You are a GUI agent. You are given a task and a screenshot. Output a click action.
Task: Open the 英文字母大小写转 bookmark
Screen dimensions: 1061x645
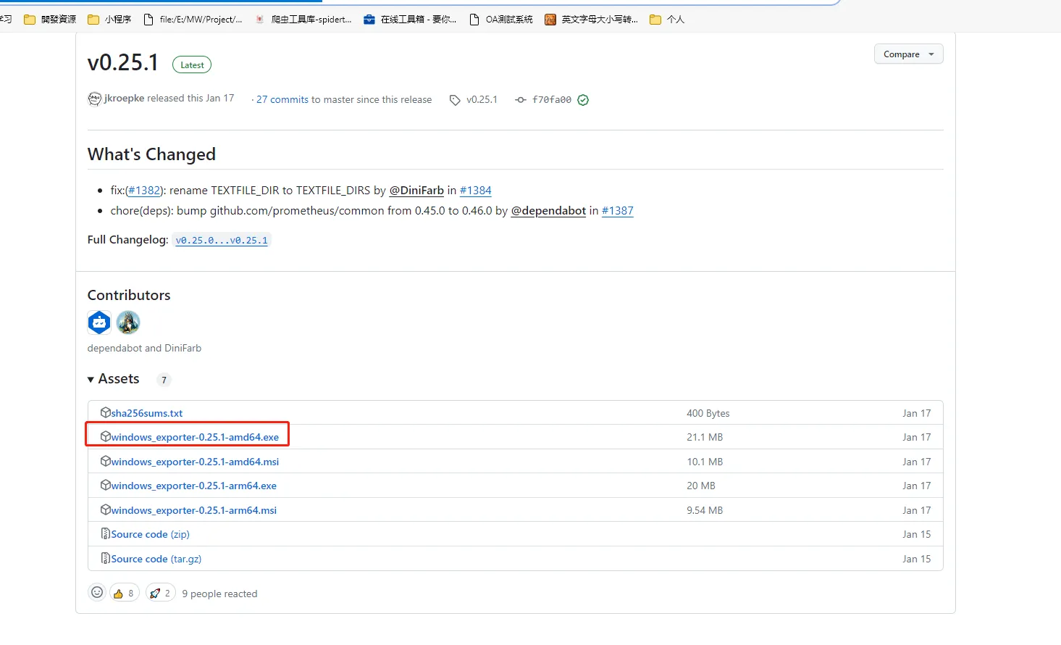click(x=591, y=20)
